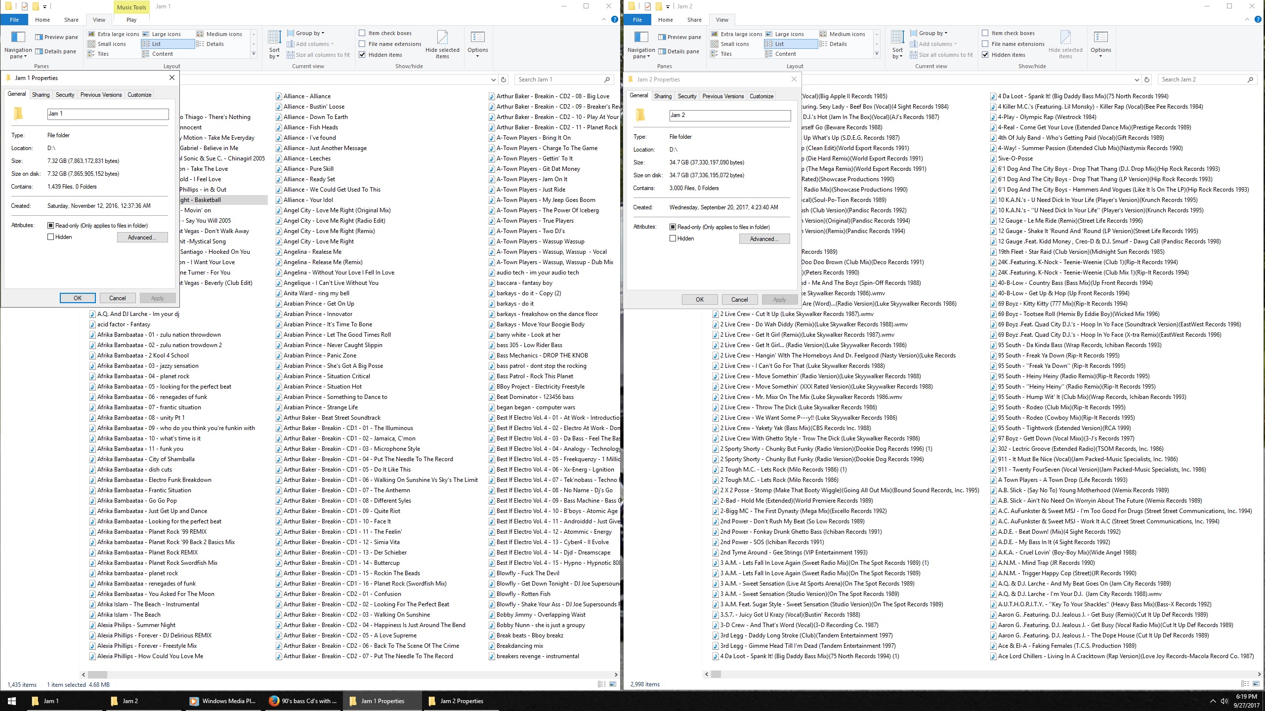Refresh the Jam 1 address bar

pyautogui.click(x=504, y=79)
